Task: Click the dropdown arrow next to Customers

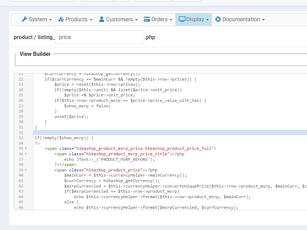Action: click(136, 20)
